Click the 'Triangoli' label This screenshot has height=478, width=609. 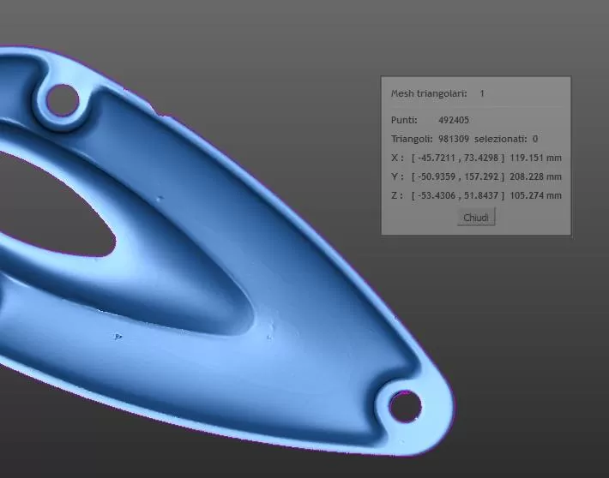[411, 139]
